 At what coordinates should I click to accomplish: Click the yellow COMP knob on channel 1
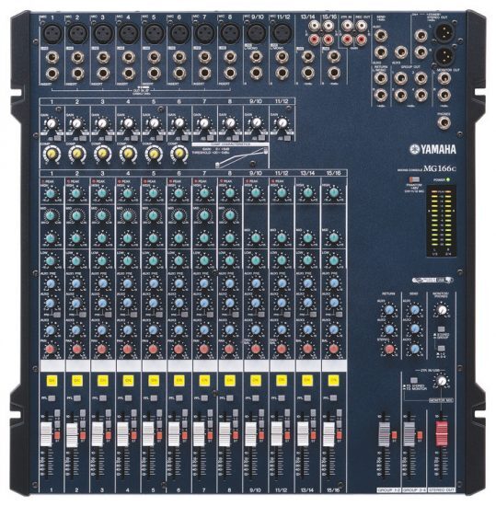(52, 154)
